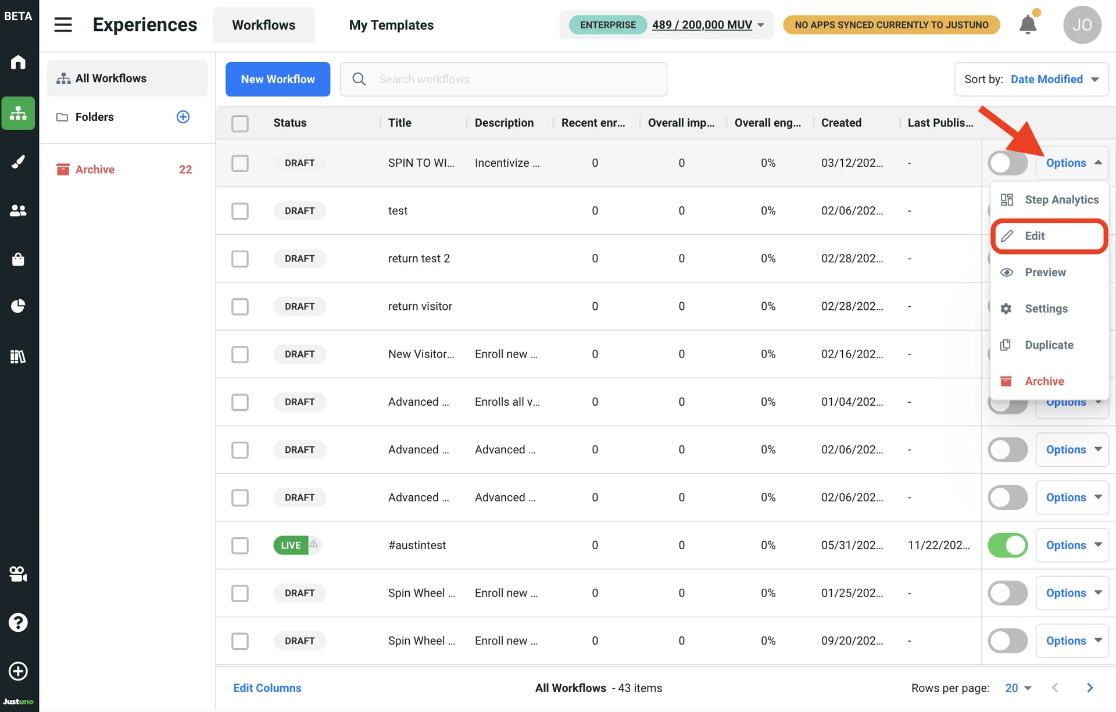
Task: Toggle the 01/25 Spin Wheel workflow switch
Action: pyautogui.click(x=1008, y=593)
